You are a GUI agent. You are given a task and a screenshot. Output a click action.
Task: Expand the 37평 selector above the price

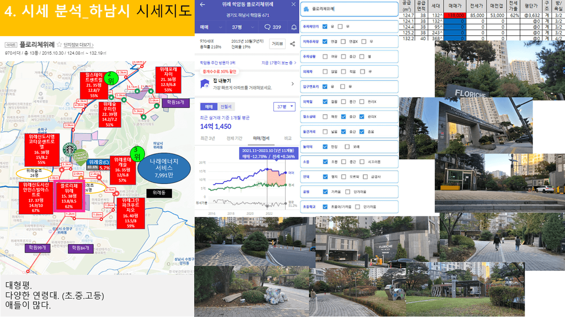284,107
